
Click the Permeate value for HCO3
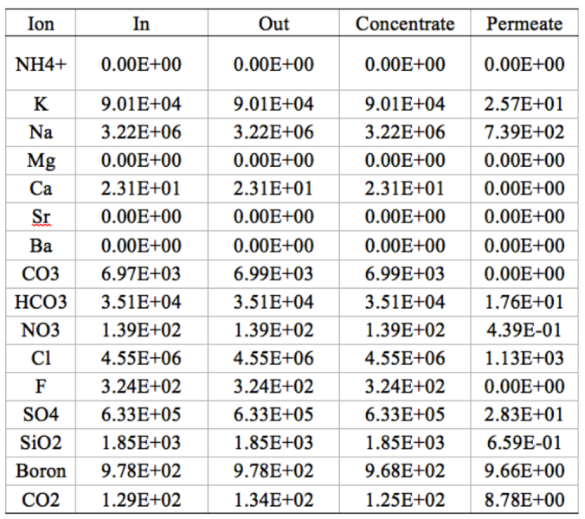click(524, 302)
